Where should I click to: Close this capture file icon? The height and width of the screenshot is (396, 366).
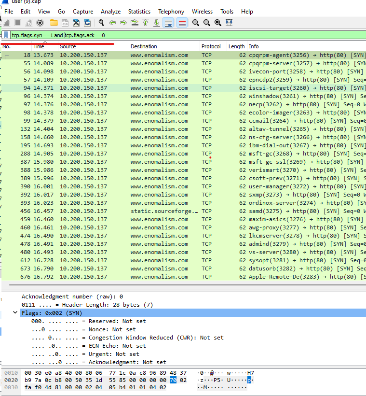point(76,23)
